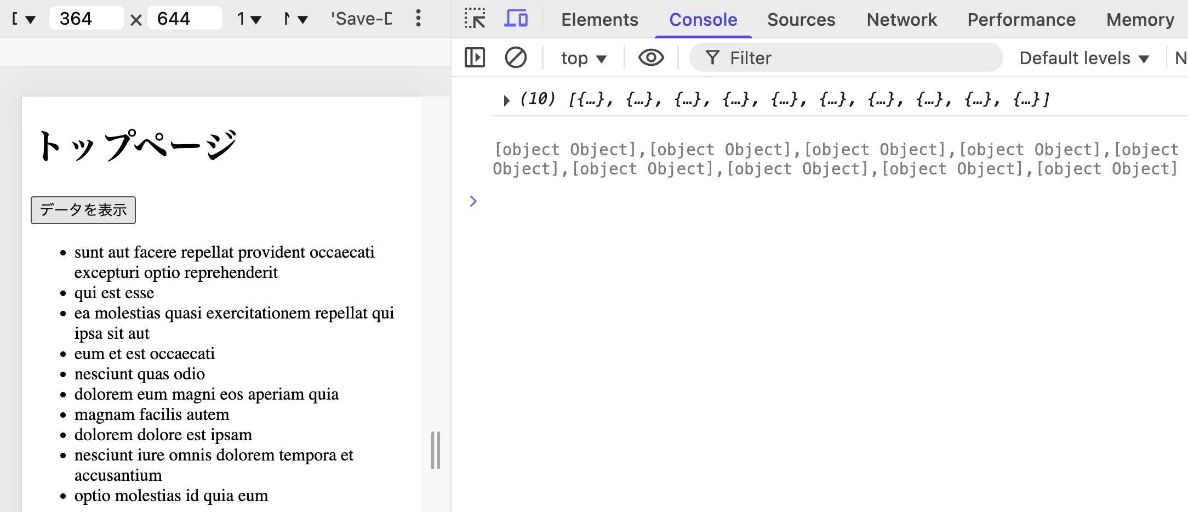Expand the logged array of 10 objects
1188x512 pixels.
pos(506,100)
